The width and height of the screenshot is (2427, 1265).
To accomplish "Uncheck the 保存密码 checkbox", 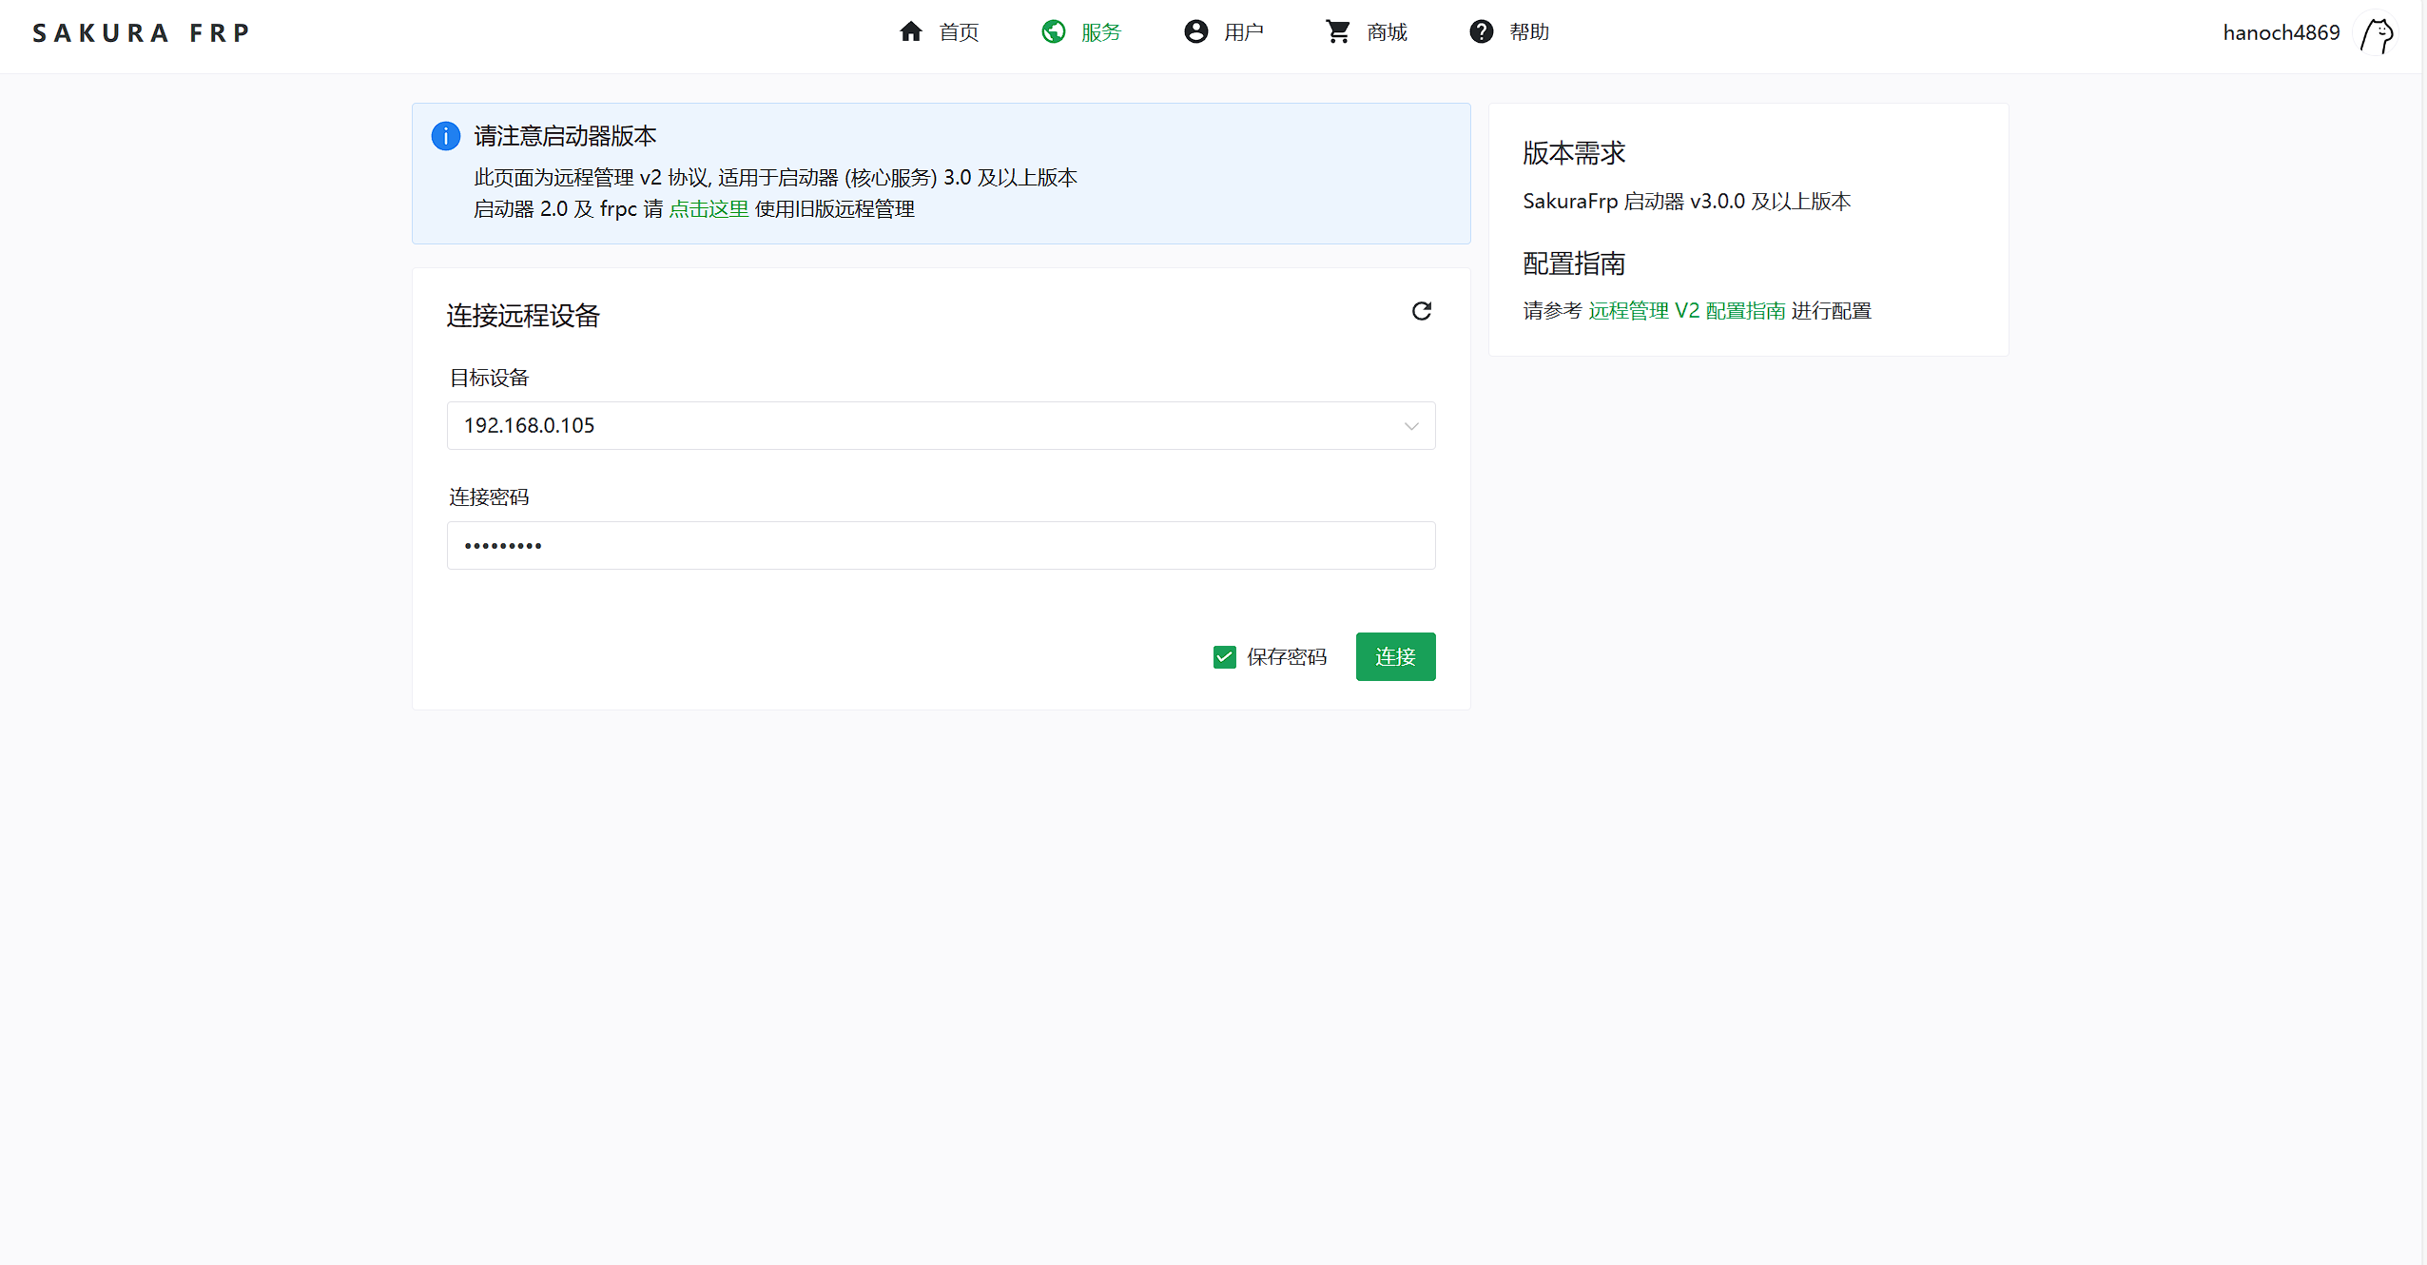I will [1224, 656].
